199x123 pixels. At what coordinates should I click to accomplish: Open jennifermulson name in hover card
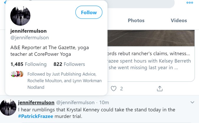pyautogui.click(x=28, y=31)
